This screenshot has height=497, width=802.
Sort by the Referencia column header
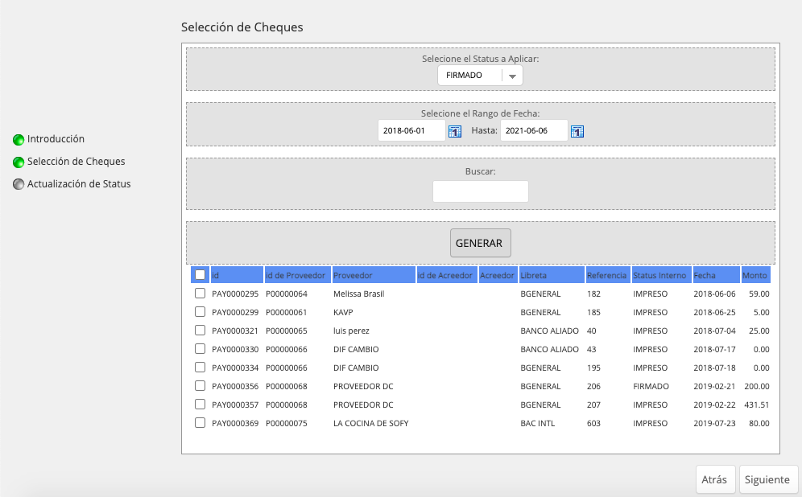pos(608,275)
